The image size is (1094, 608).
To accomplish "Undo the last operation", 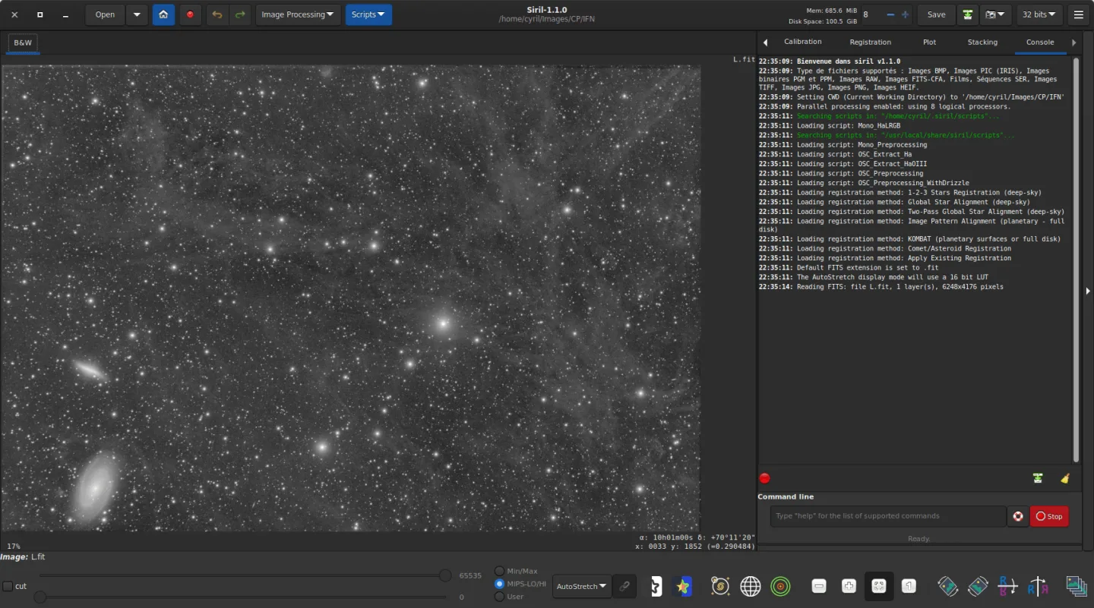I will (217, 14).
